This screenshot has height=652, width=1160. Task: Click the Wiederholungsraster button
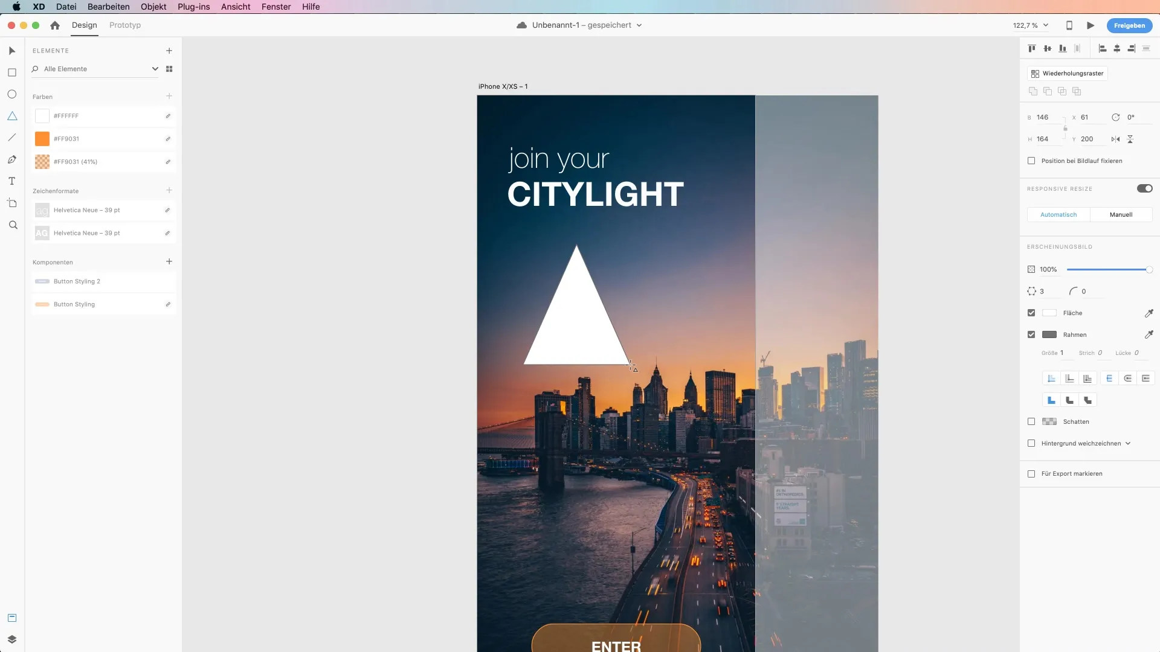(1068, 74)
